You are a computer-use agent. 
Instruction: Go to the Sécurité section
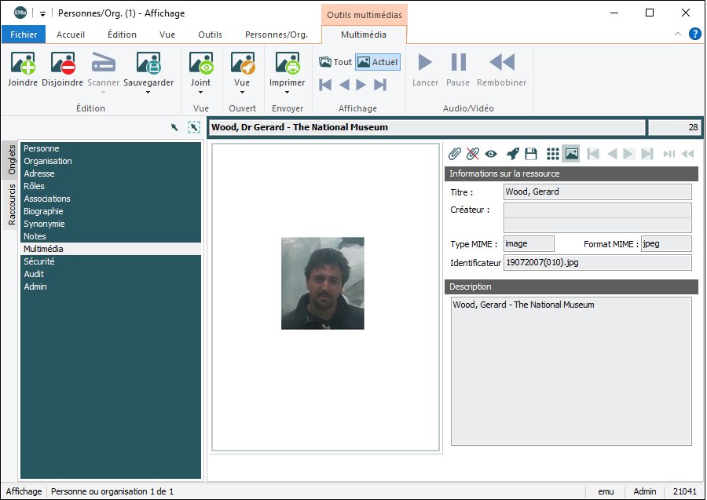[x=39, y=261]
